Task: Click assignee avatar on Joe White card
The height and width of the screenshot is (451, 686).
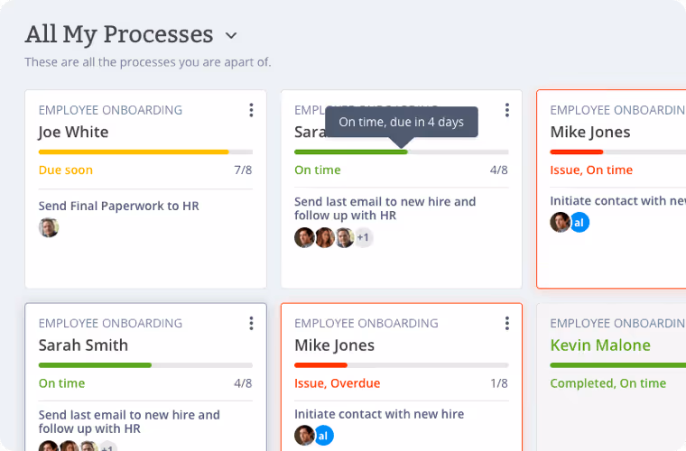Action: [49, 227]
